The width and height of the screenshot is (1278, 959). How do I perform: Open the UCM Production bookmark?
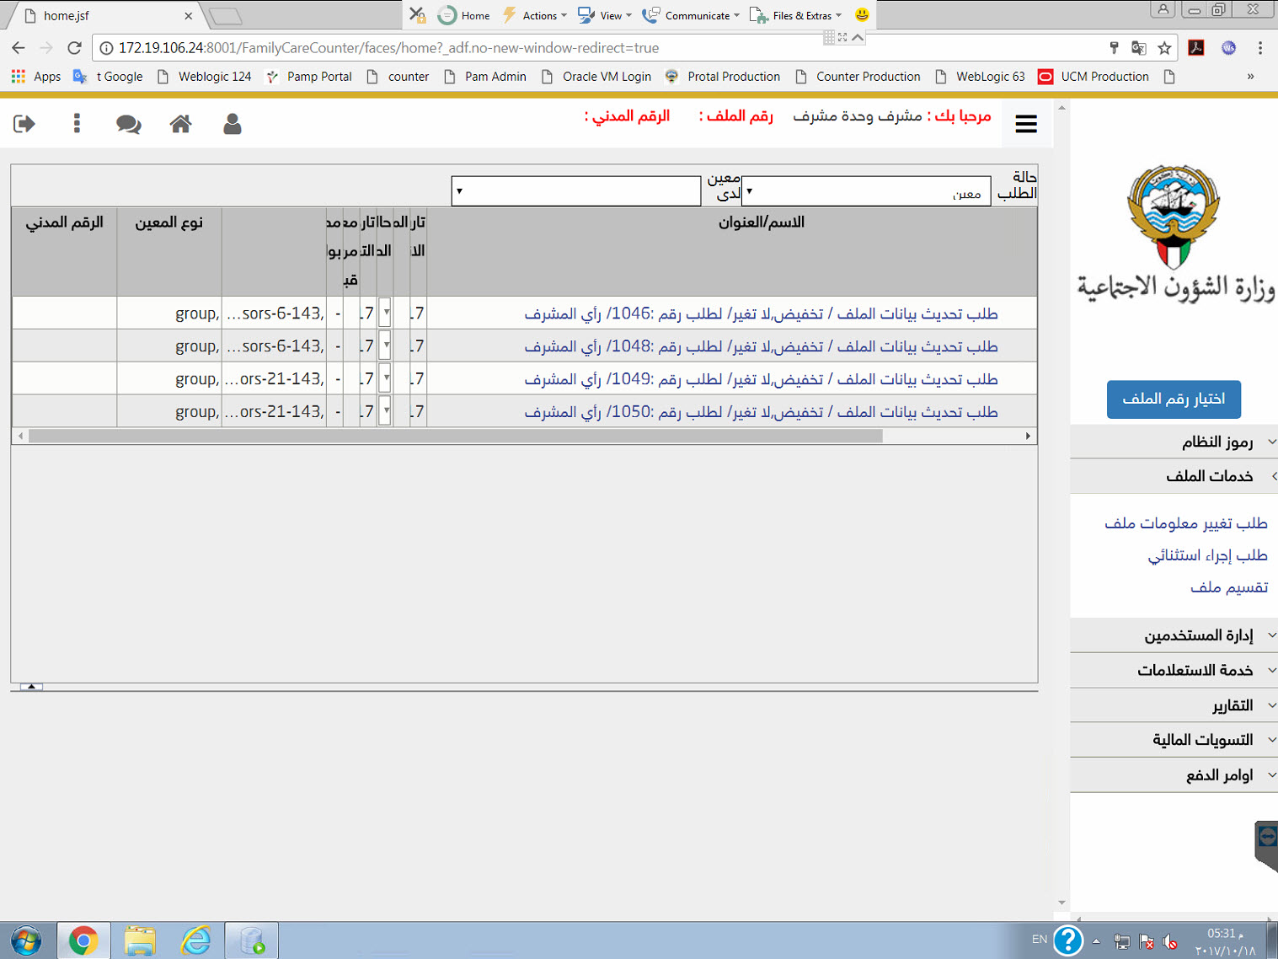pos(1094,77)
